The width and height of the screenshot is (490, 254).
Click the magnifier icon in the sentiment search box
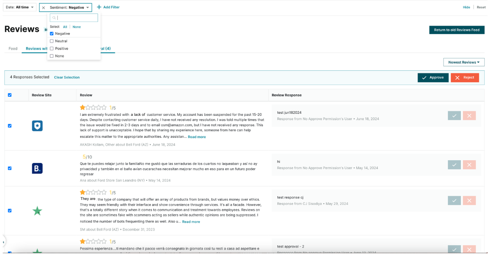click(x=54, y=17)
